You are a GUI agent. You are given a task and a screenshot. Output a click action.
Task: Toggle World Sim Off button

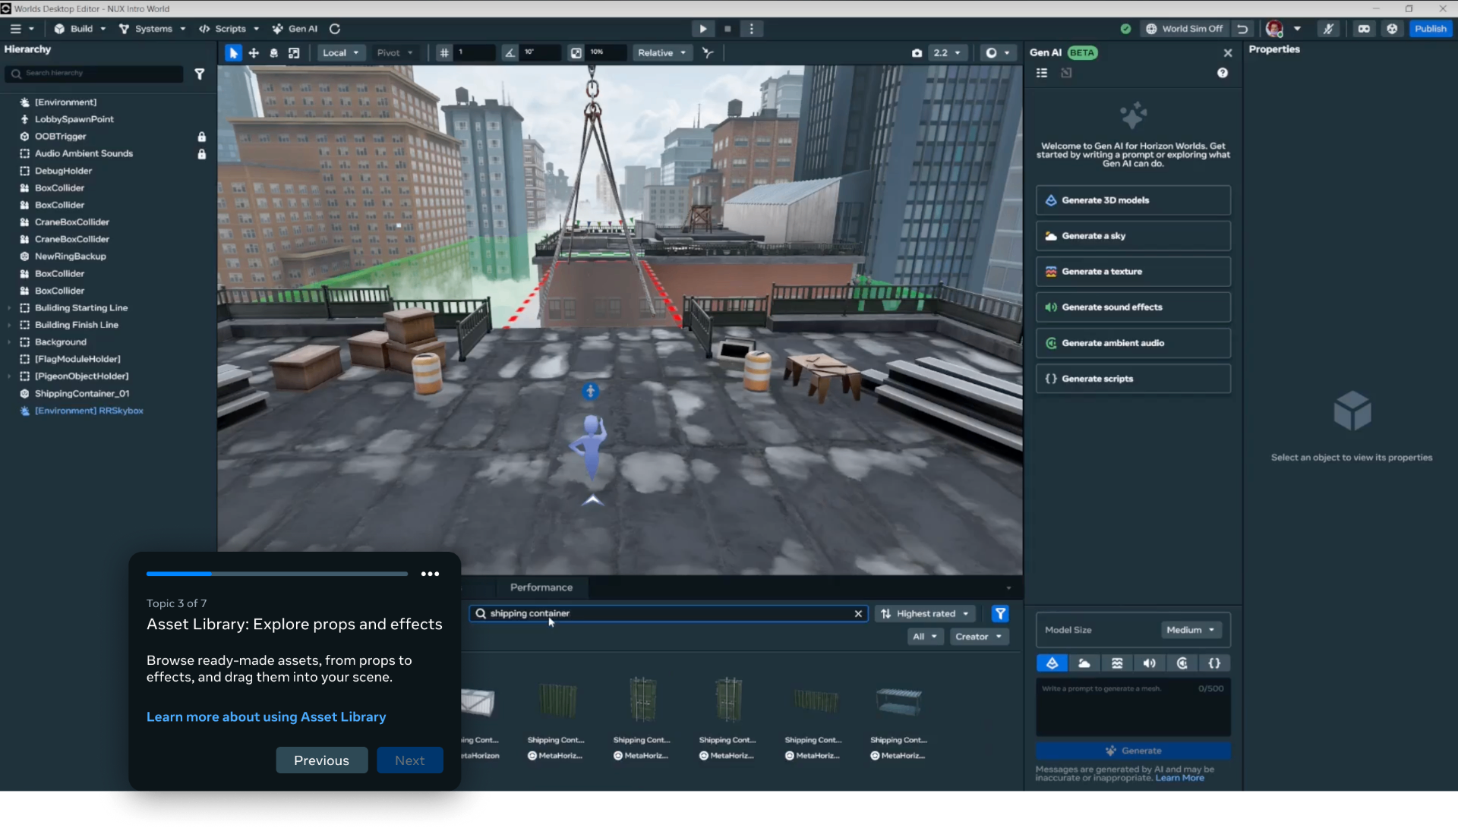click(x=1185, y=29)
